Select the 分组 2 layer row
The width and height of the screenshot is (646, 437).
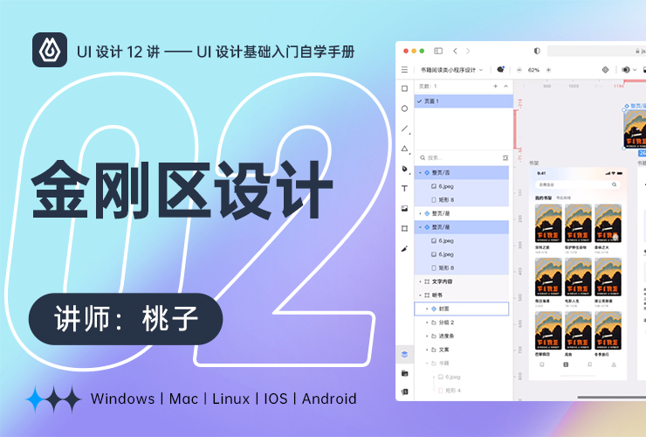(x=462, y=323)
